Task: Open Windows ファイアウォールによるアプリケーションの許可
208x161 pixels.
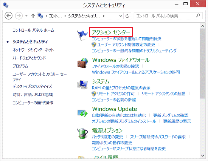Action: point(136,72)
